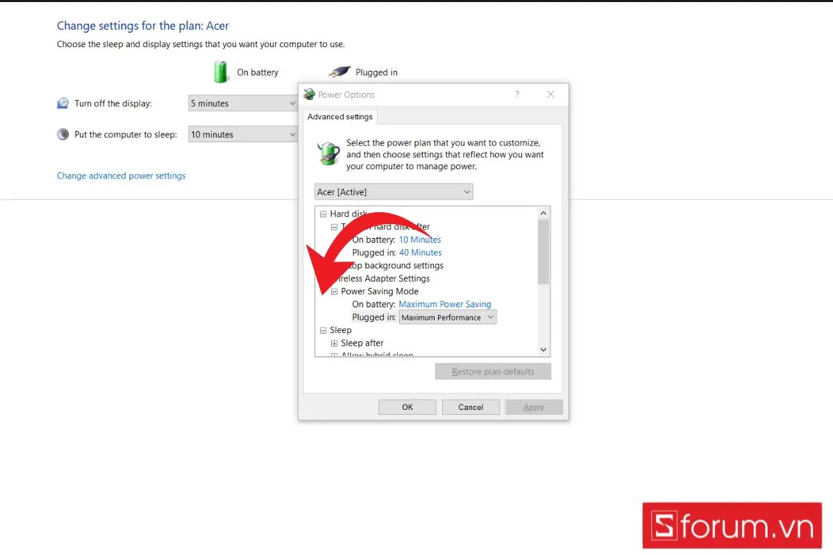Open the Acer [Active] power plan dropdown
The width and height of the screenshot is (833, 555).
pos(394,192)
